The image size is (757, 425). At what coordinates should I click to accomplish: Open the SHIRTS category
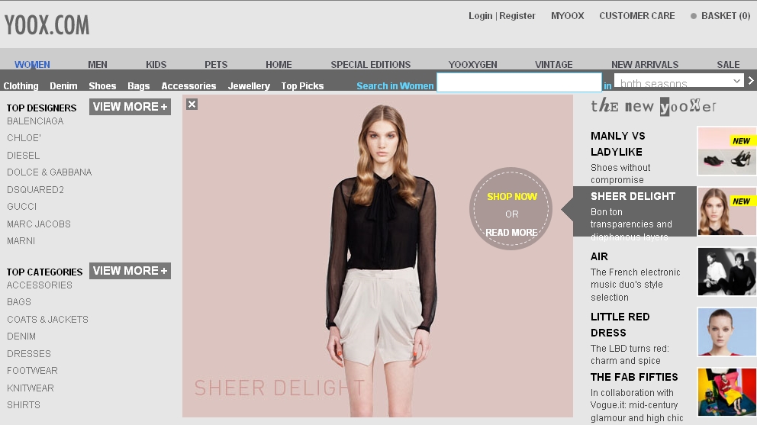click(x=23, y=405)
